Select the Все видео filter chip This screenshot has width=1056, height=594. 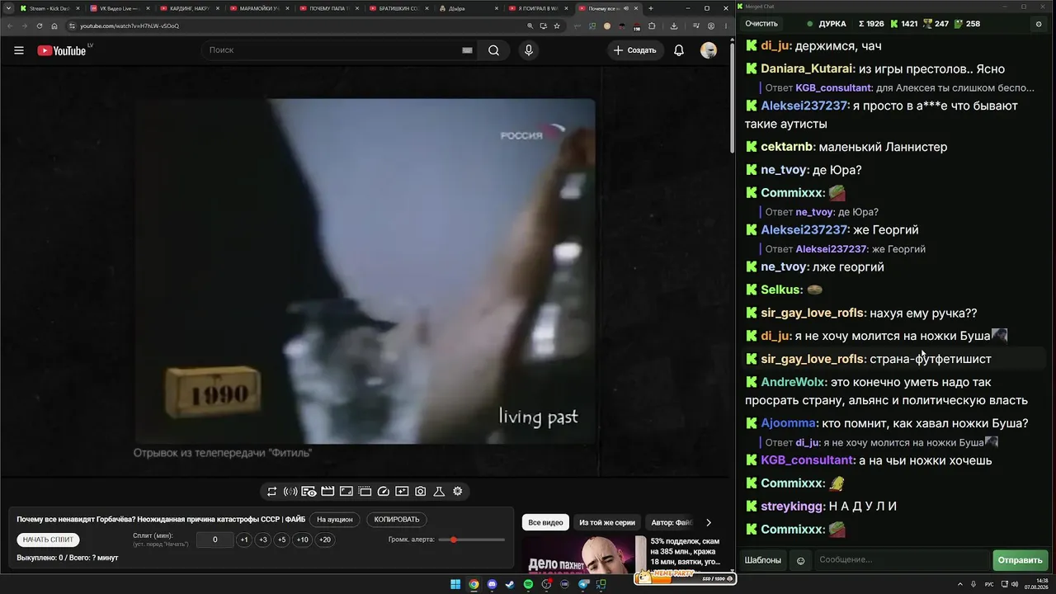pyautogui.click(x=545, y=522)
